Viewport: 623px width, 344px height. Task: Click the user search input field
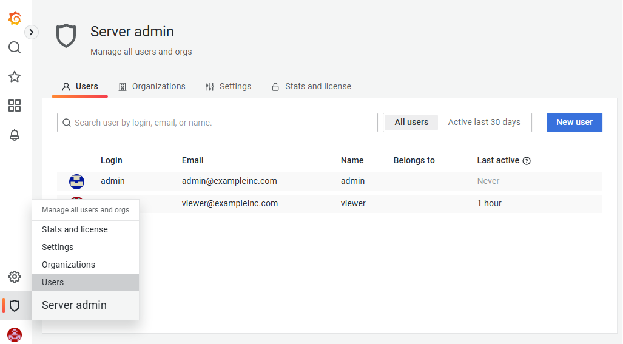coord(217,123)
